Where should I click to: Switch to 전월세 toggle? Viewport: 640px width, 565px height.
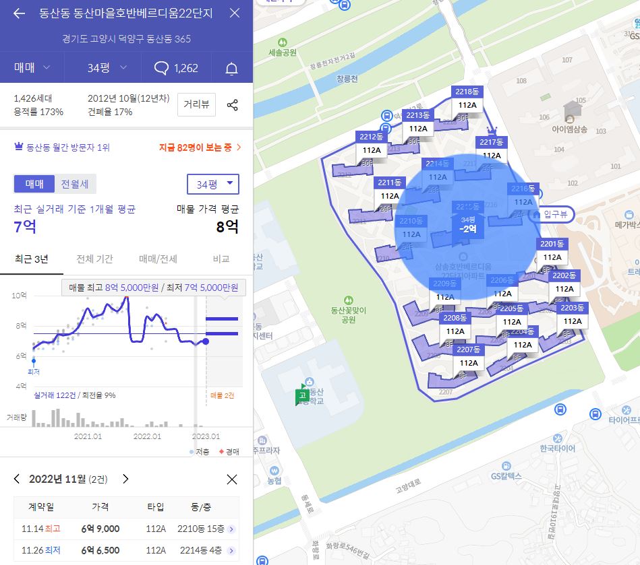click(x=75, y=184)
